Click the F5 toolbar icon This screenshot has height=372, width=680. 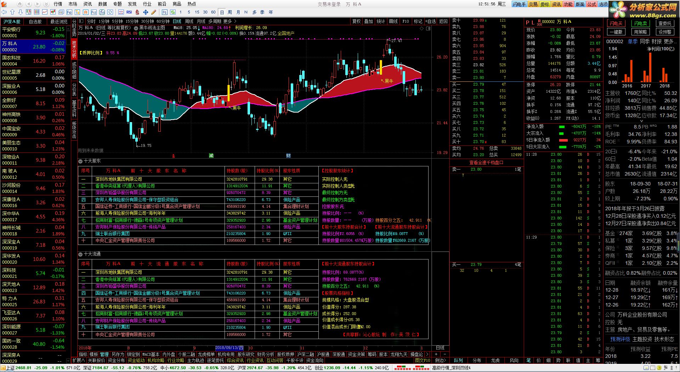165,12
